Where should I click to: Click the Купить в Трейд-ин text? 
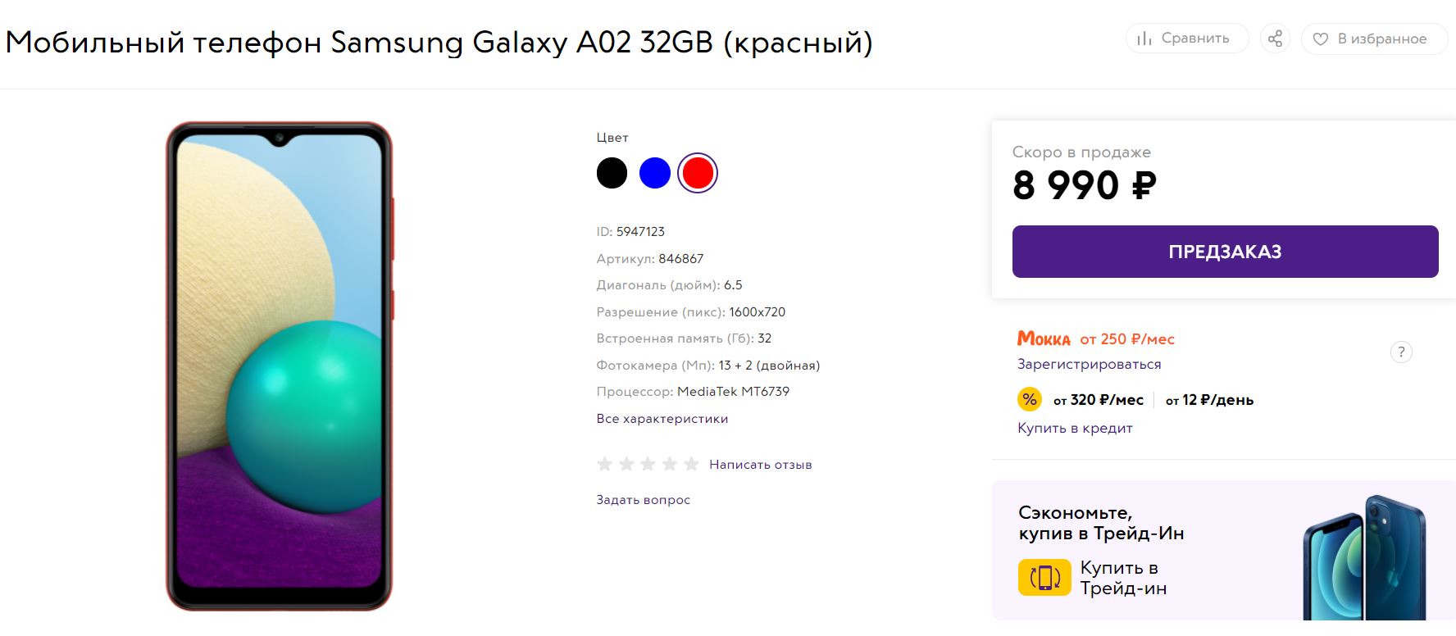coord(1123,578)
